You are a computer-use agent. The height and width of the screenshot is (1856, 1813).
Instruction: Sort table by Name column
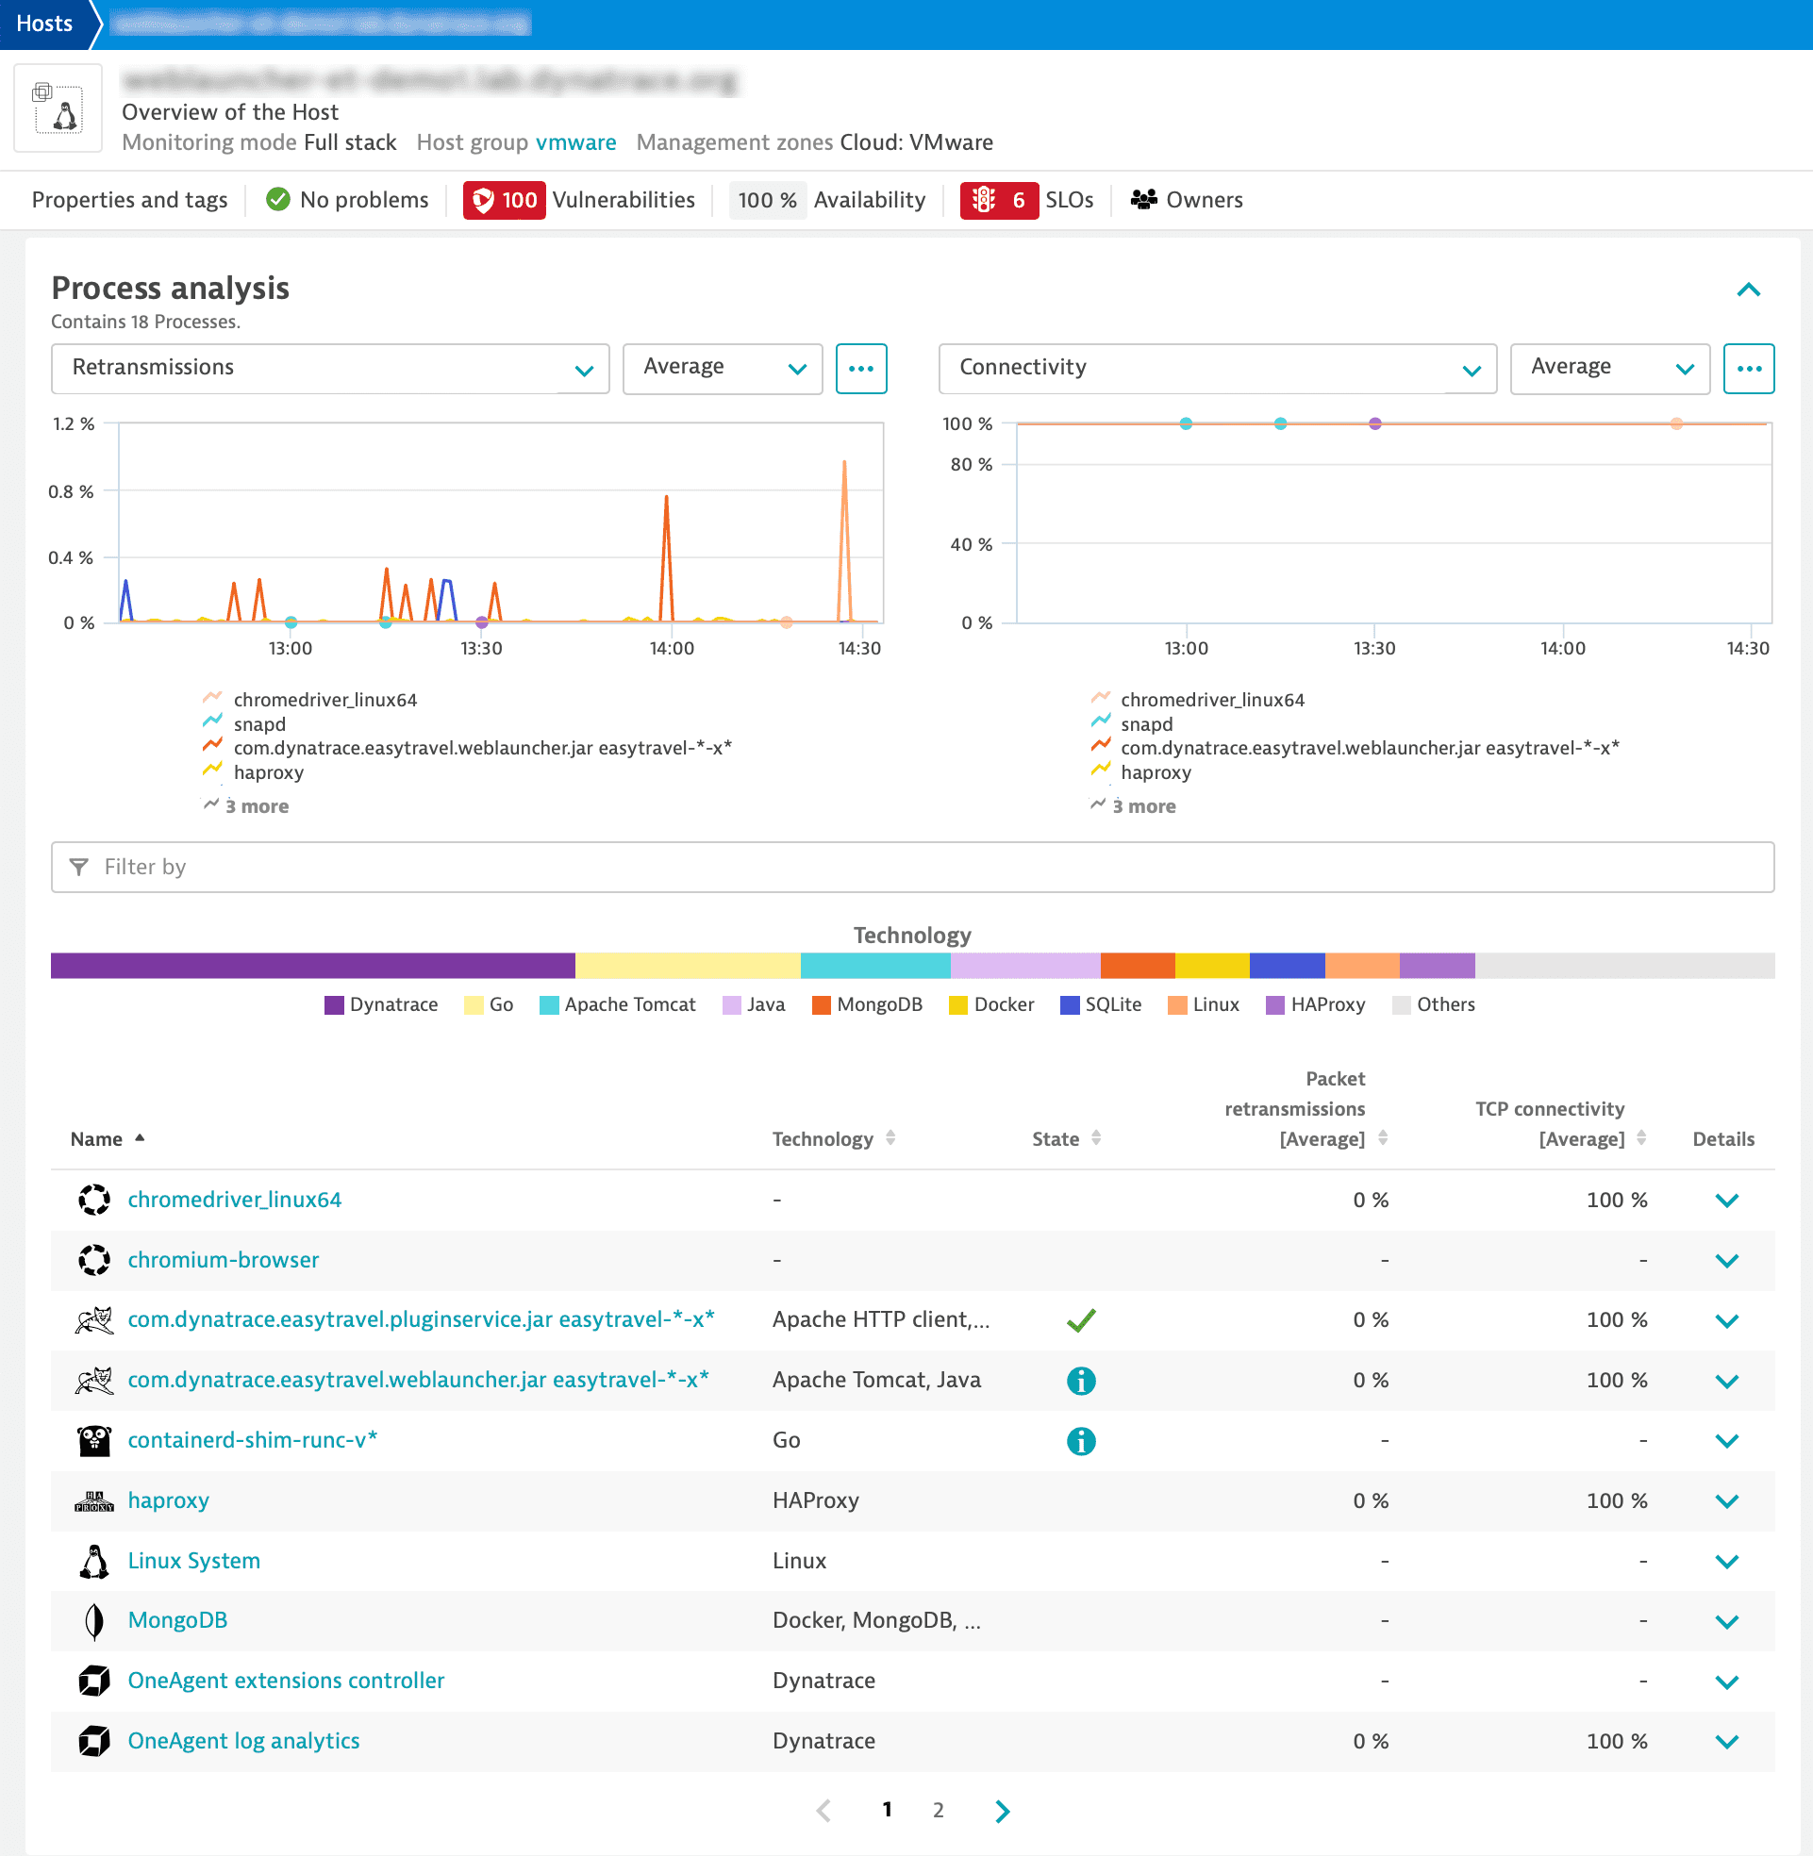pyautogui.click(x=107, y=1139)
